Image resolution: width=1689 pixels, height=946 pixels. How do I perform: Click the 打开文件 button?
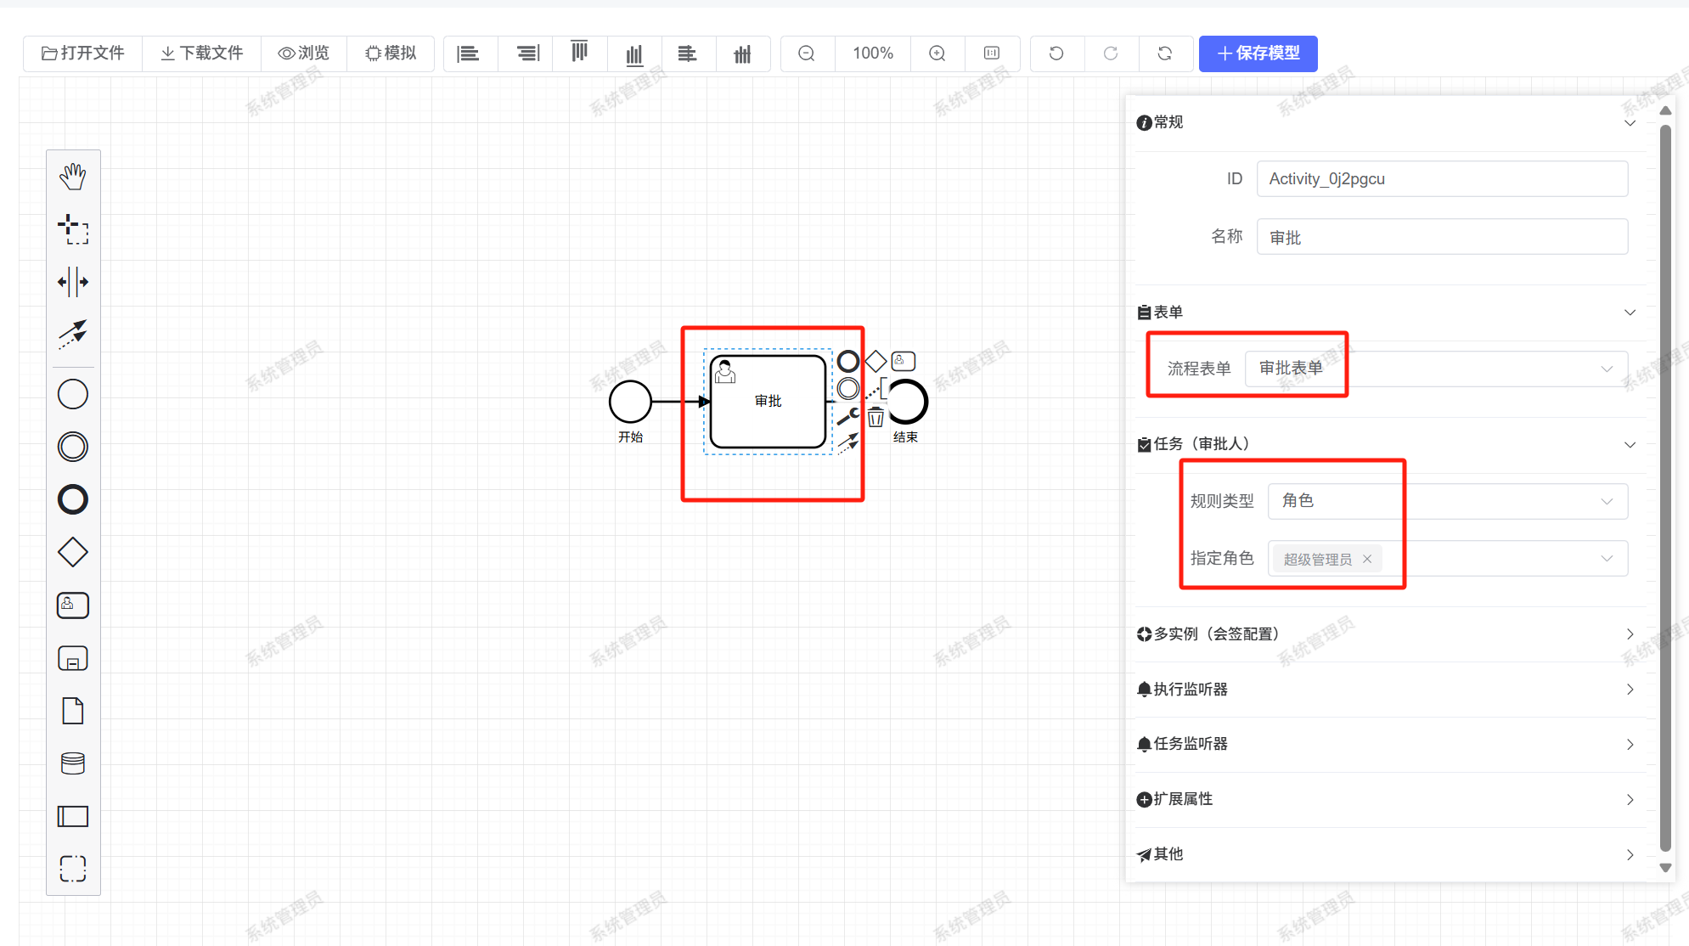click(83, 53)
